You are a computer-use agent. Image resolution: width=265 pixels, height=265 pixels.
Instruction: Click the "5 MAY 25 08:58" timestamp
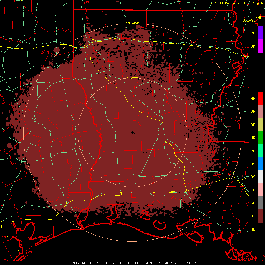(x=177, y=263)
